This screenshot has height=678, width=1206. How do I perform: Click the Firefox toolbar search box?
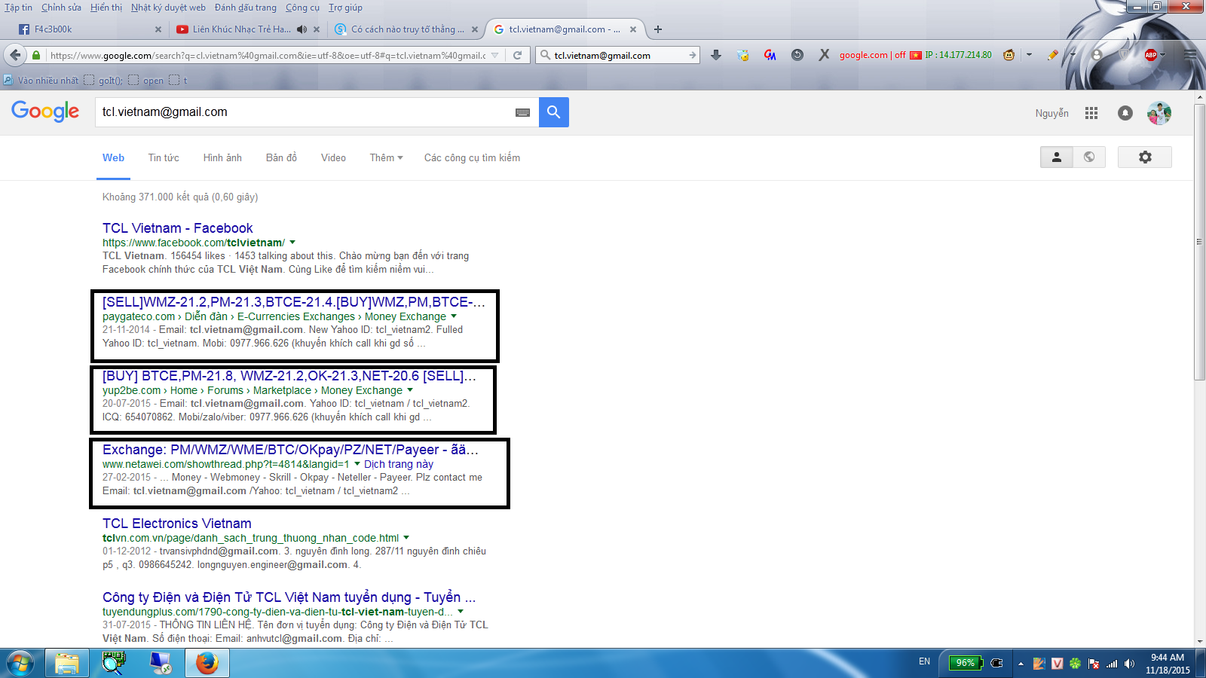tap(618, 55)
